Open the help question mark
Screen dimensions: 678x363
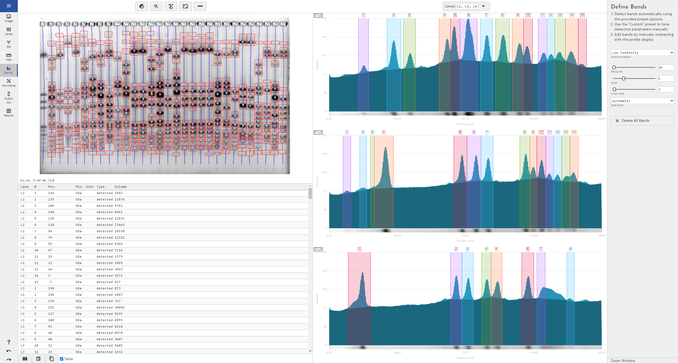point(9,342)
